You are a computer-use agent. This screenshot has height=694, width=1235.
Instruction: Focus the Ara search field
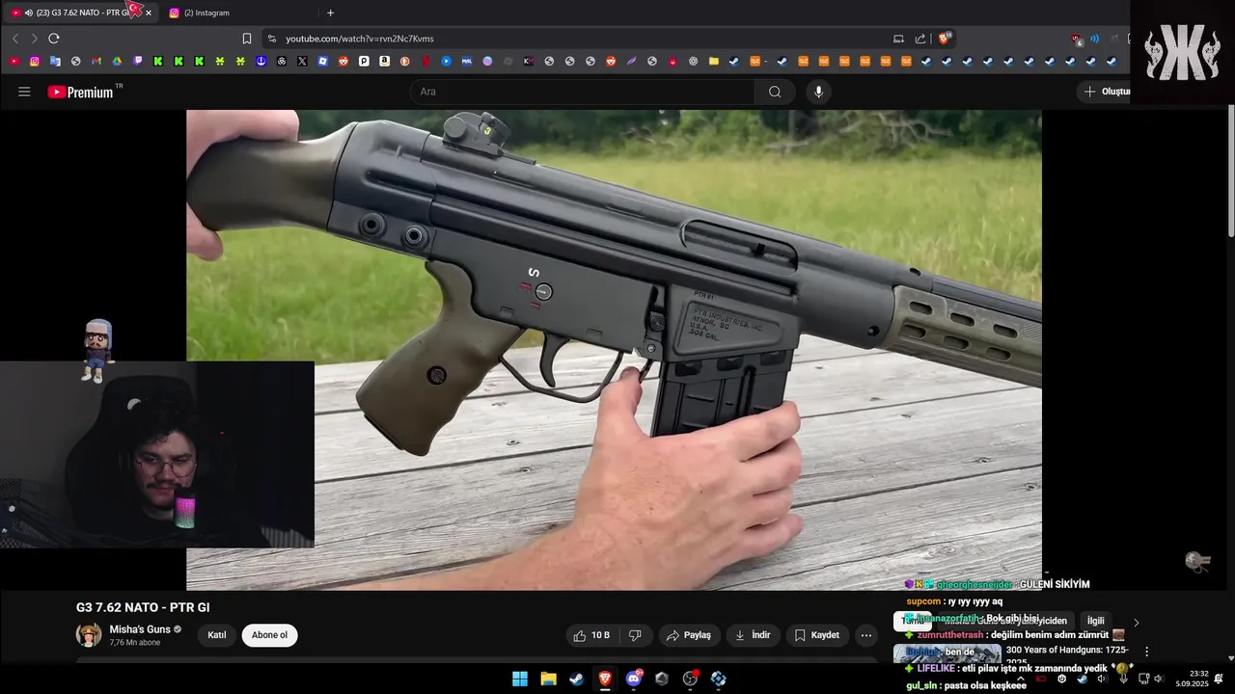pyautogui.click(x=582, y=92)
